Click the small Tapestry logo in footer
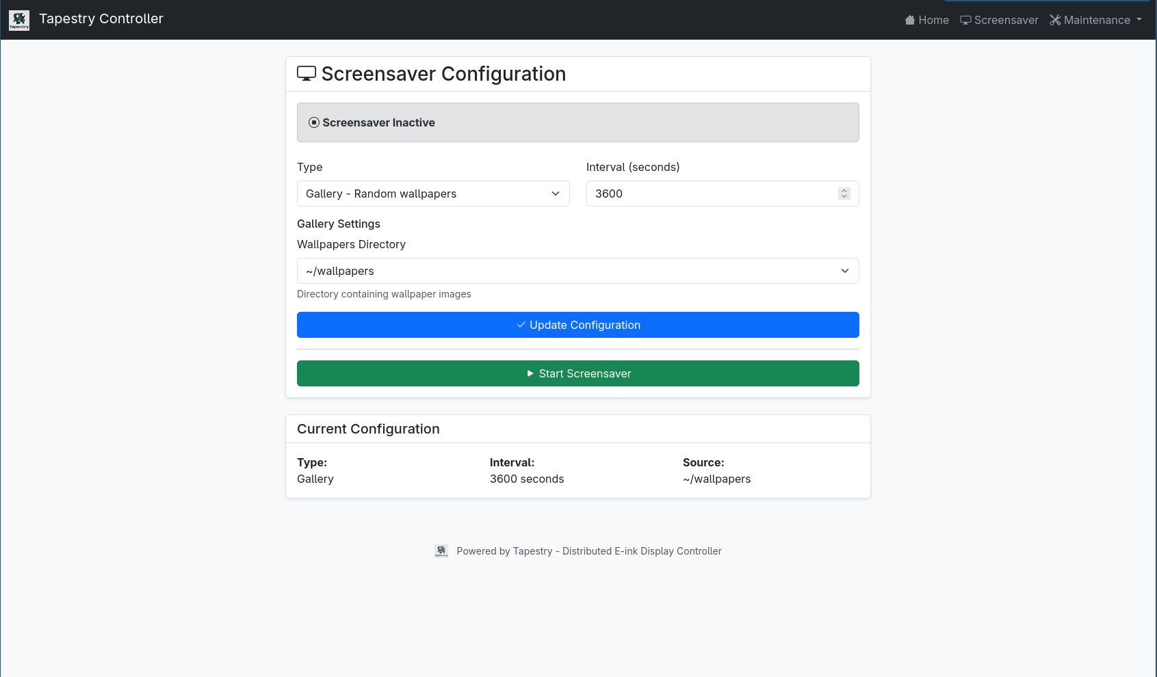 (441, 551)
